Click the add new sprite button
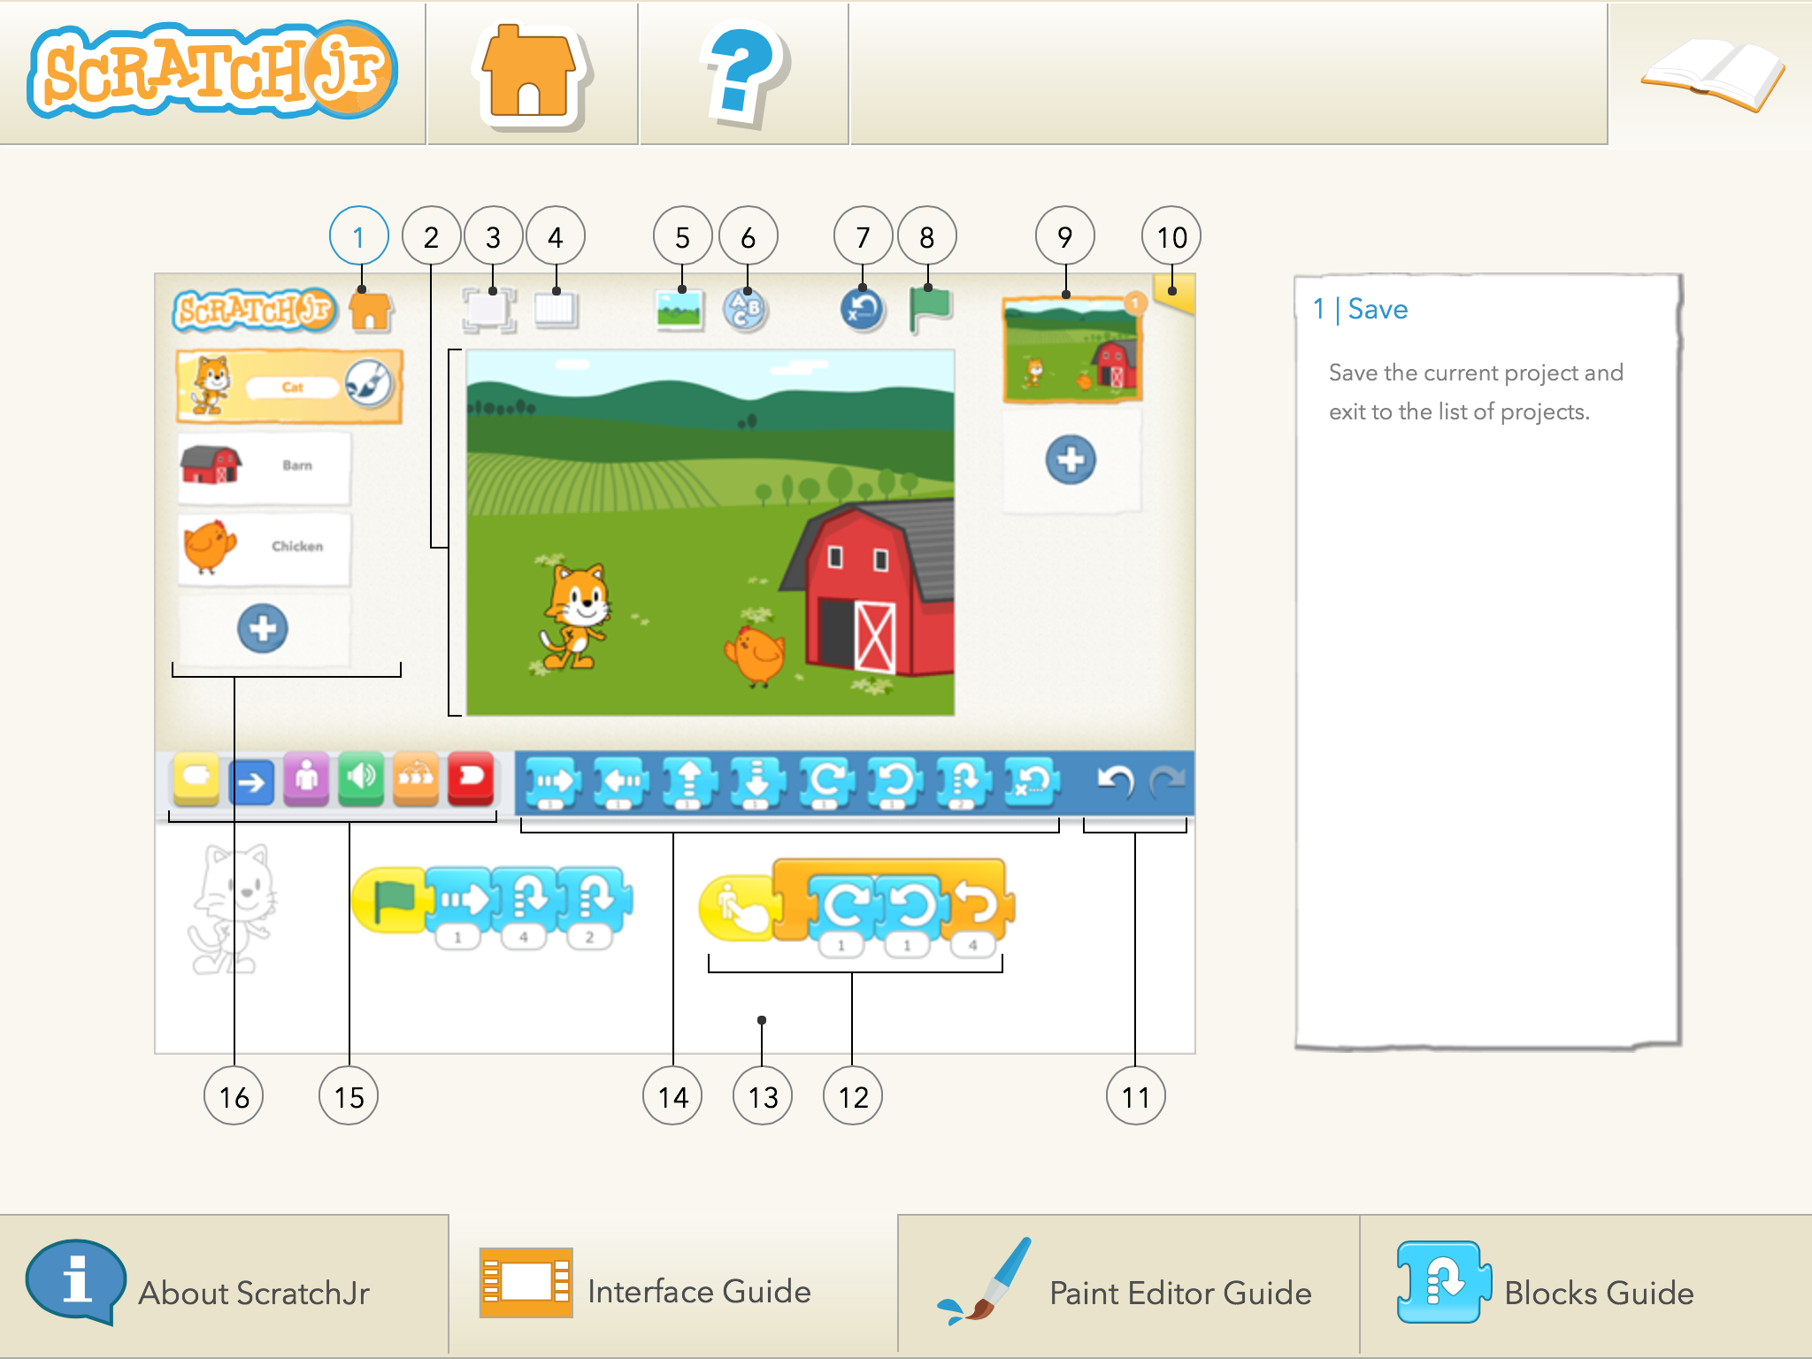The width and height of the screenshot is (1812, 1359). click(263, 626)
